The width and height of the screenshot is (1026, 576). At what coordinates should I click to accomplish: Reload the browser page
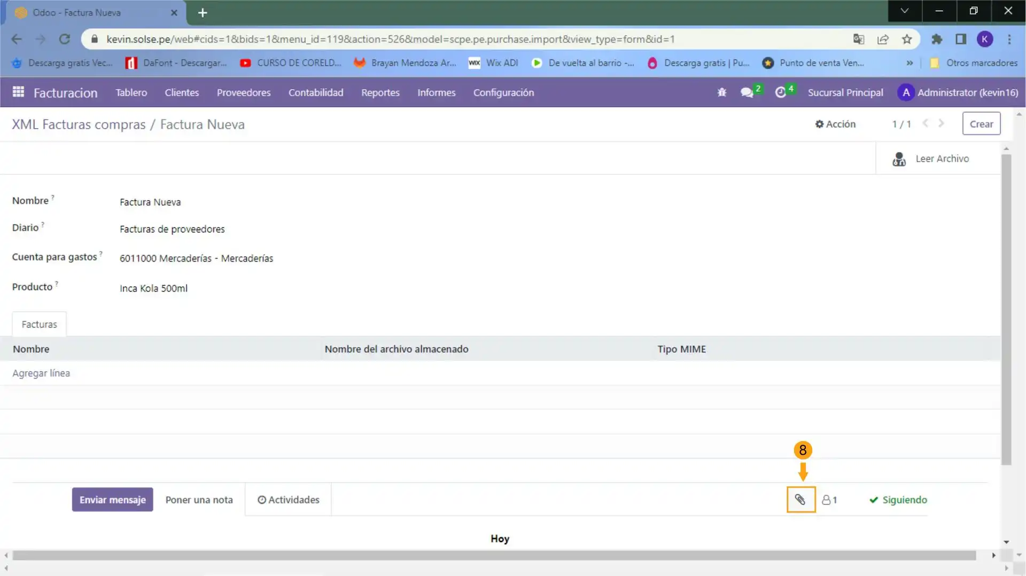[x=65, y=39]
